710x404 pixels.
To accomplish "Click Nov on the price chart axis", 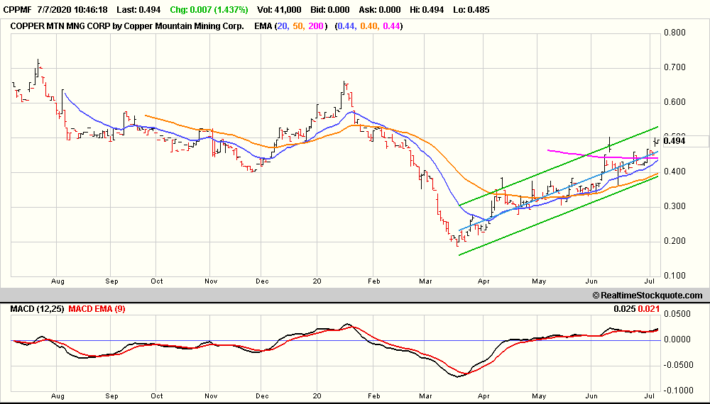I will click(x=211, y=281).
